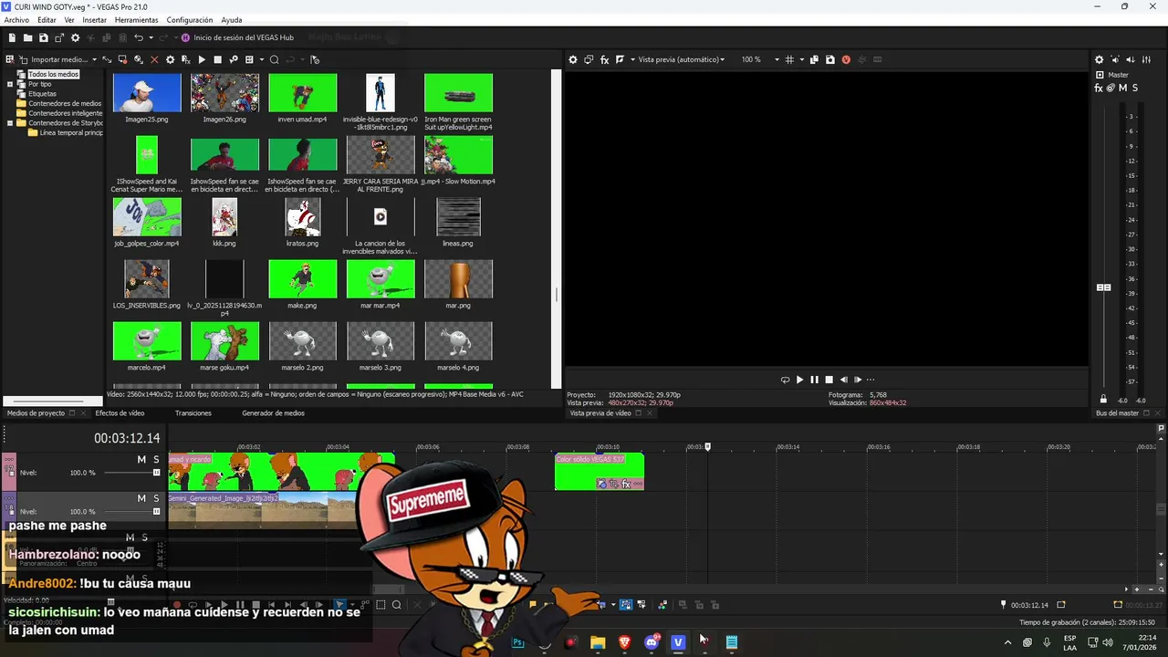Adjust first video track Nivel slider

(156, 473)
